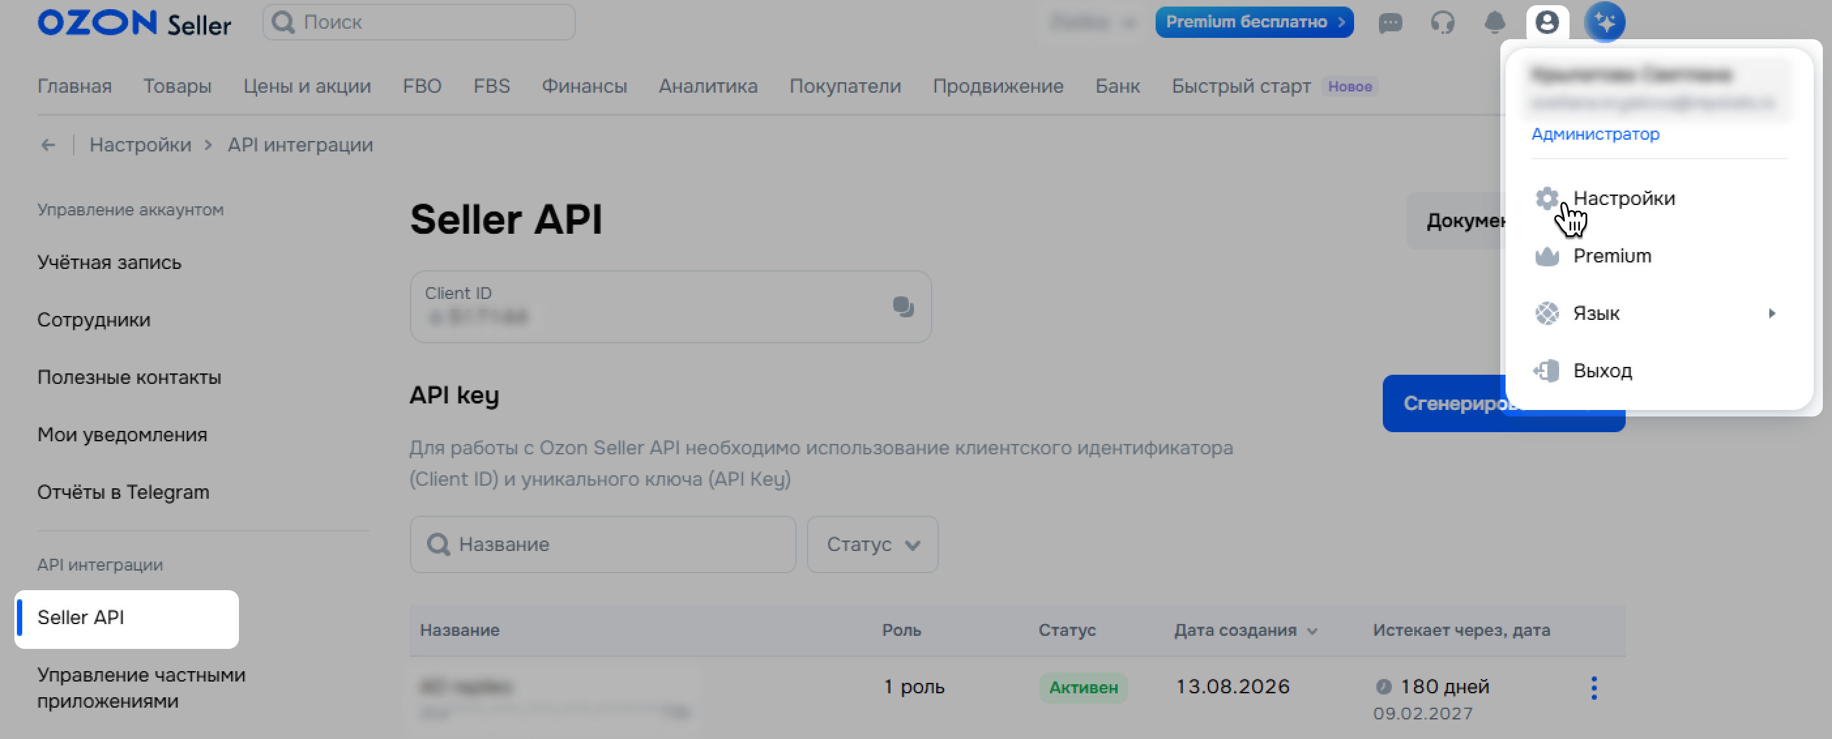
Task: Focus the Поиск search field
Action: coord(419,22)
